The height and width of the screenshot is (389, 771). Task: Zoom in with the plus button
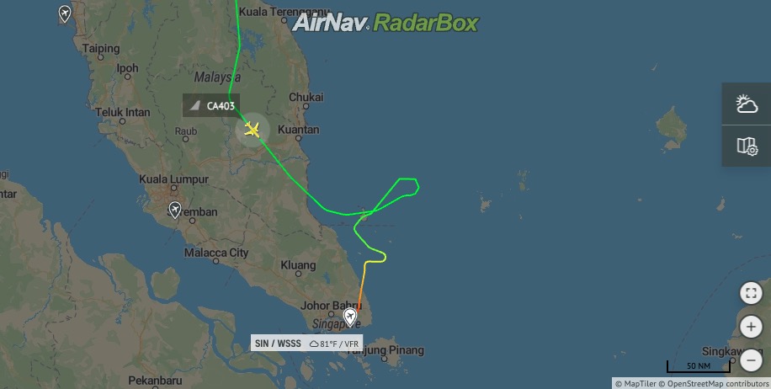pyautogui.click(x=751, y=327)
